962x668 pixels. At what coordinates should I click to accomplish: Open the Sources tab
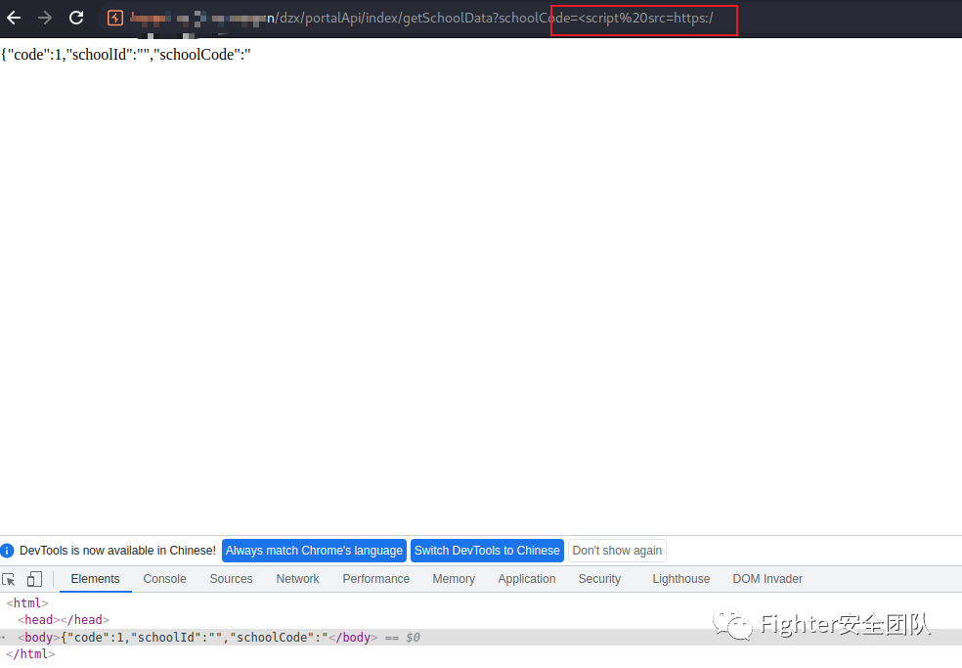tap(231, 579)
